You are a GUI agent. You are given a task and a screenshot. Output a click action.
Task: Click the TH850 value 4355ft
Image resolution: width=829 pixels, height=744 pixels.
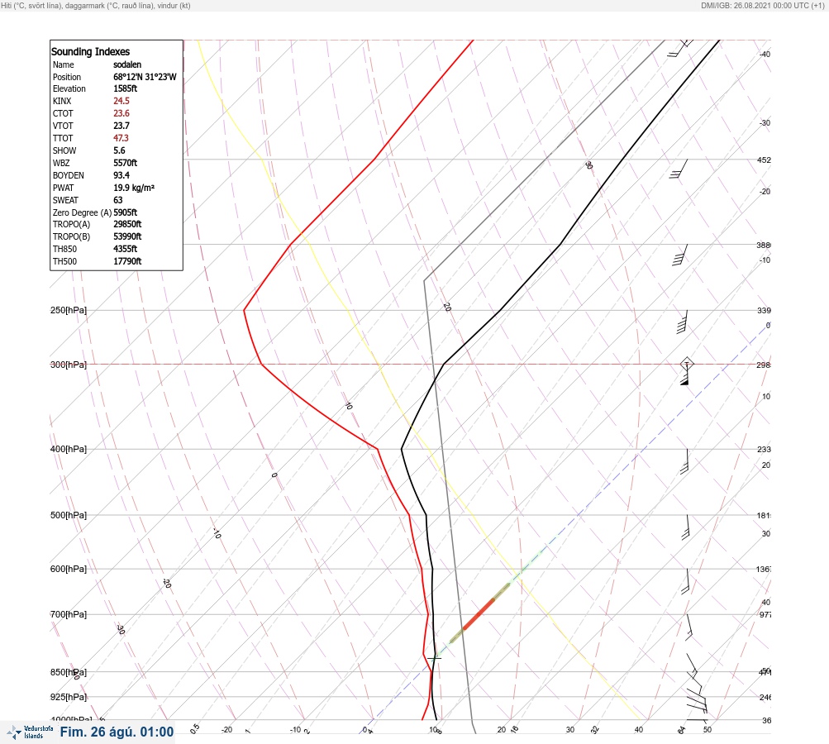(126, 249)
